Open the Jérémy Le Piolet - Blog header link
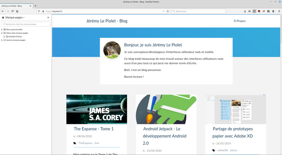This screenshot has width=282, height=155. (x=107, y=21)
